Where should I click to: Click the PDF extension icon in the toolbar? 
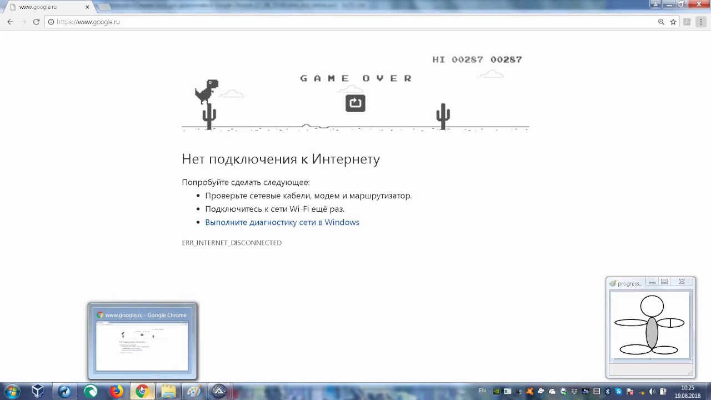687,22
